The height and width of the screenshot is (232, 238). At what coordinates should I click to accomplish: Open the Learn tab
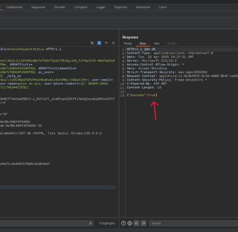pyautogui.click(x=162, y=7)
